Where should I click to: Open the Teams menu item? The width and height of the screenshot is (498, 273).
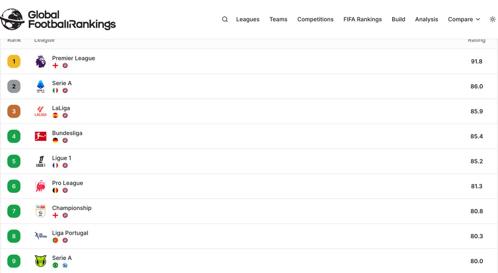(x=278, y=19)
